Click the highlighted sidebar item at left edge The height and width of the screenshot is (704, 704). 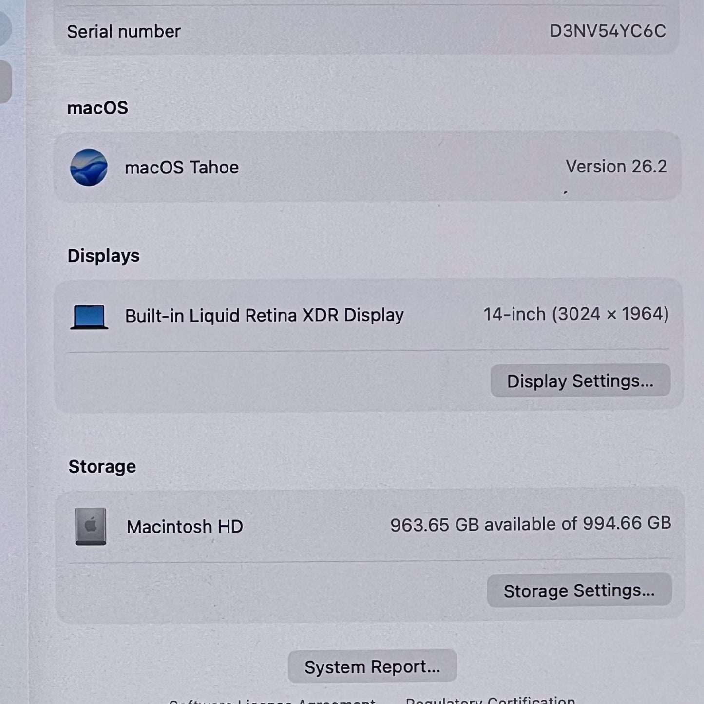pyautogui.click(x=5, y=81)
